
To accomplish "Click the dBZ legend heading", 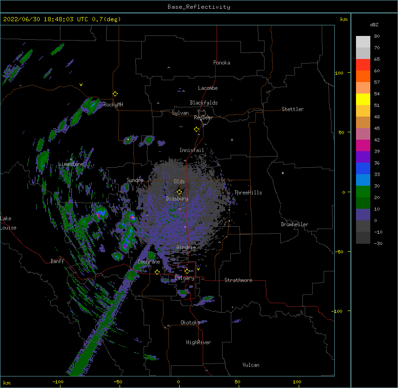I will point(374,25).
